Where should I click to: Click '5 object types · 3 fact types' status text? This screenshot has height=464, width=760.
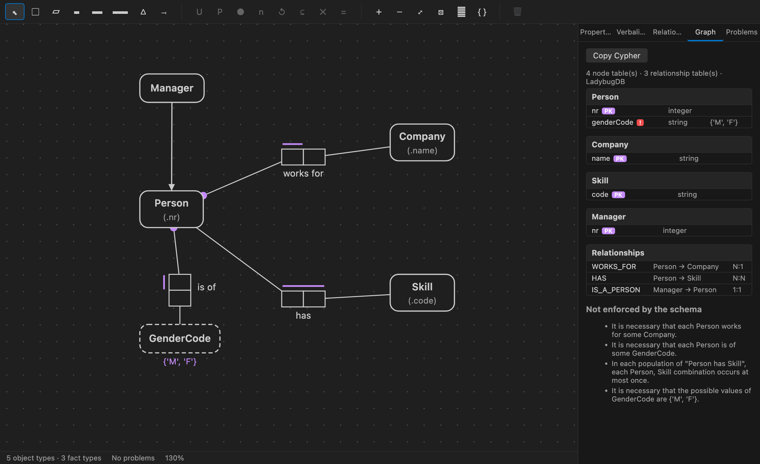click(54, 458)
